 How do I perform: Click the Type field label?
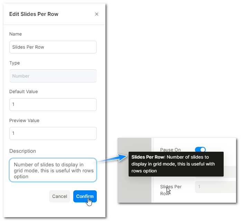point(15,63)
